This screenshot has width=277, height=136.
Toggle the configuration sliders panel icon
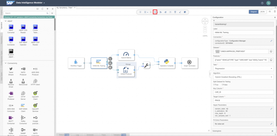[270, 12]
